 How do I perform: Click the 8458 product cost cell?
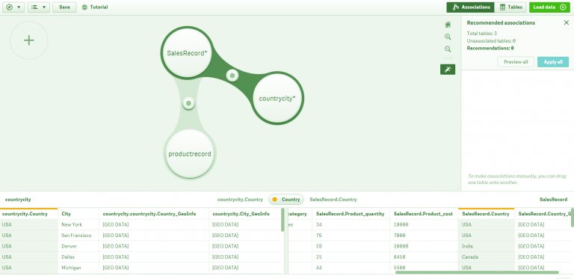[x=424, y=257]
